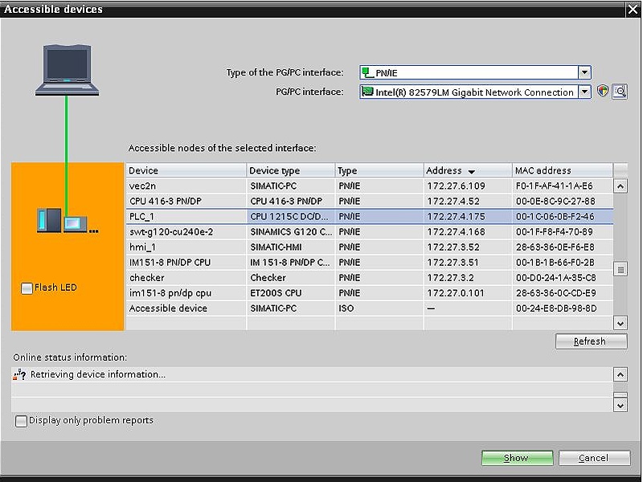Click the CPU 1215C DC/D... device type cell
643x482 pixels.
click(289, 216)
